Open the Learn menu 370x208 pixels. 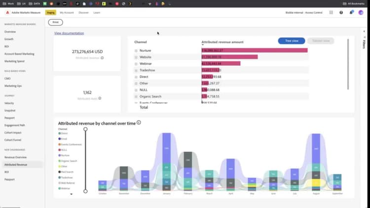coord(97,12)
